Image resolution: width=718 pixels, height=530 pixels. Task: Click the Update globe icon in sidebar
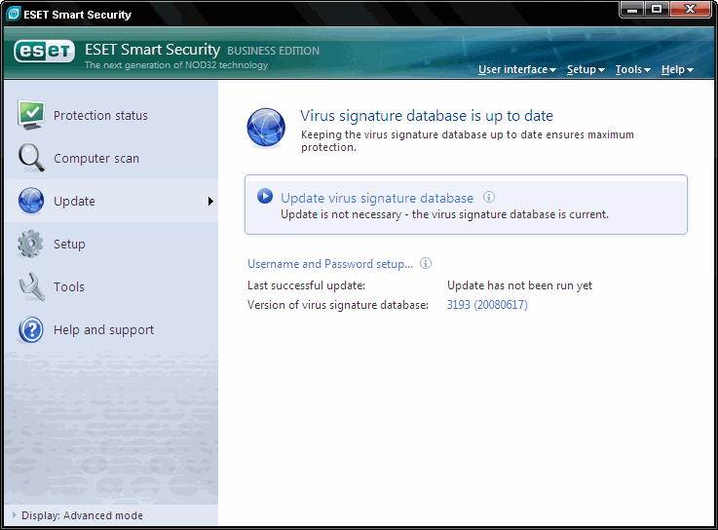[31, 201]
